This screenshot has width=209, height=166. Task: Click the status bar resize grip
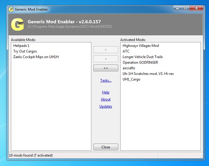click(x=202, y=157)
